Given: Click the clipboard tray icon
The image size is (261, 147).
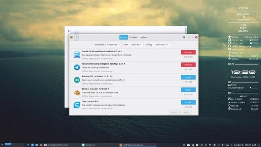Looking at the screenshot, I should pyautogui.click(x=210, y=145).
